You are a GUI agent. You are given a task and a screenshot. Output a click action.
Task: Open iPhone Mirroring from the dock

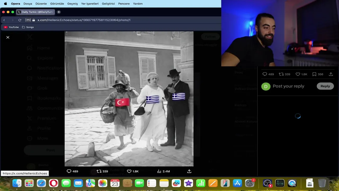[225, 183]
